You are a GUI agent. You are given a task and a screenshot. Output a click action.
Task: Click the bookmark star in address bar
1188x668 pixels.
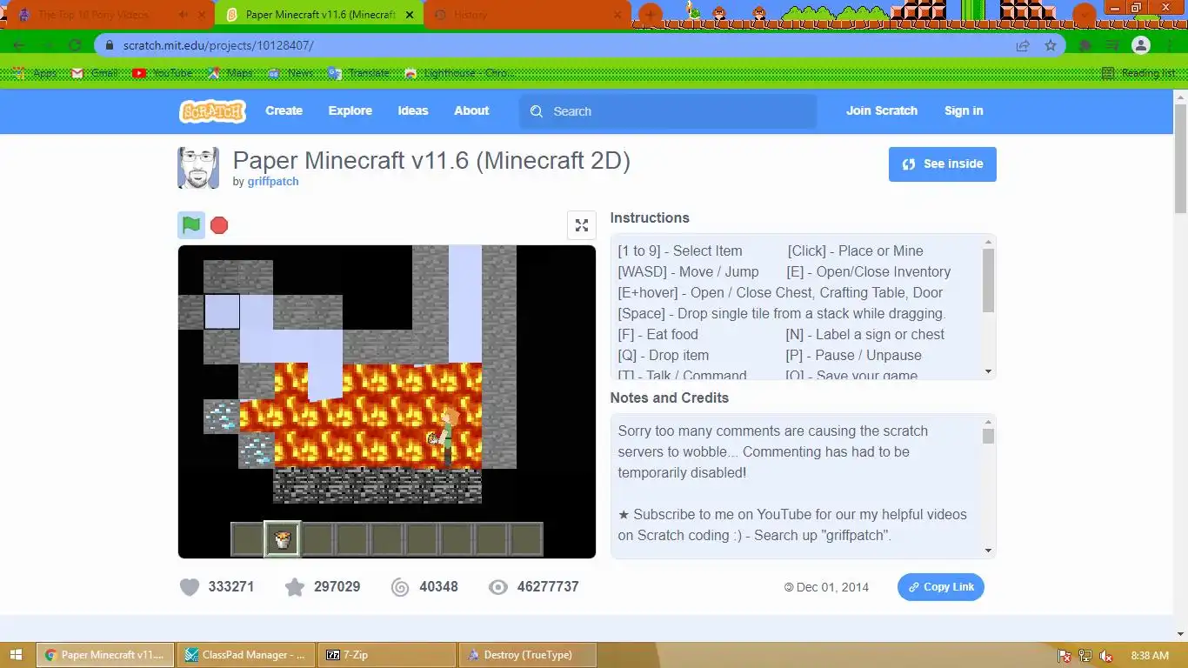coord(1051,45)
